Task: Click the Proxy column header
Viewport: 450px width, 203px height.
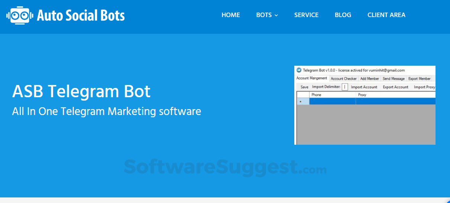Action: (396, 95)
